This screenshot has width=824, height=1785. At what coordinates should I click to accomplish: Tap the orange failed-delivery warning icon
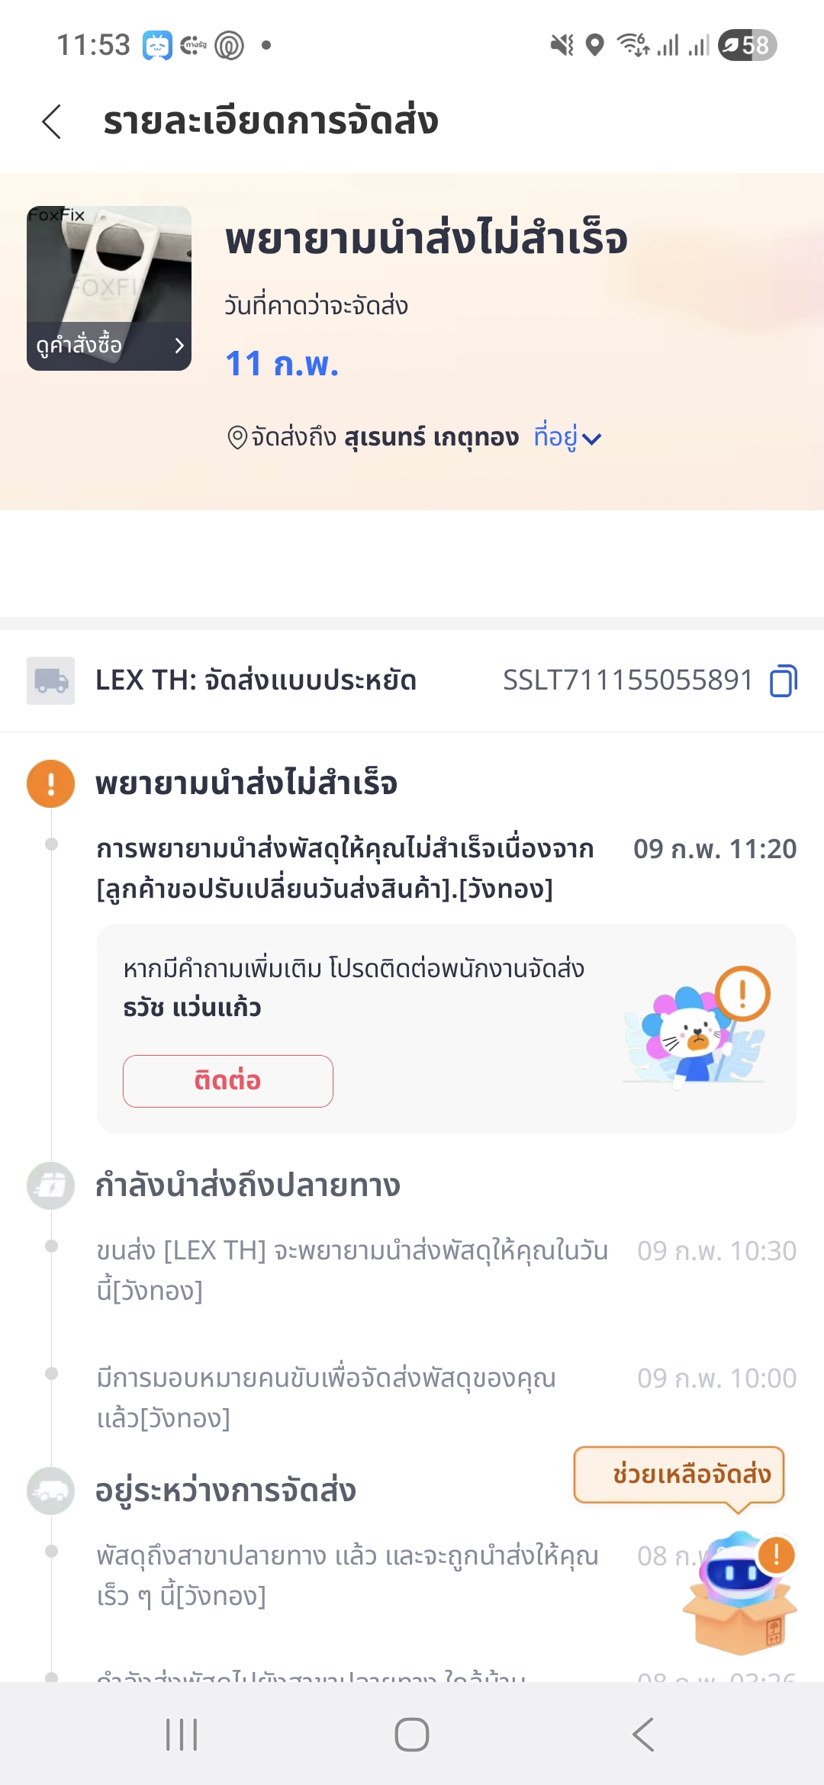pyautogui.click(x=50, y=783)
